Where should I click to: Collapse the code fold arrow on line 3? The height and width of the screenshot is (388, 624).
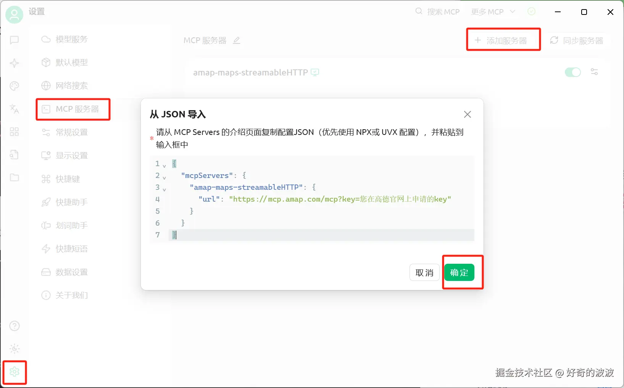[x=164, y=190]
